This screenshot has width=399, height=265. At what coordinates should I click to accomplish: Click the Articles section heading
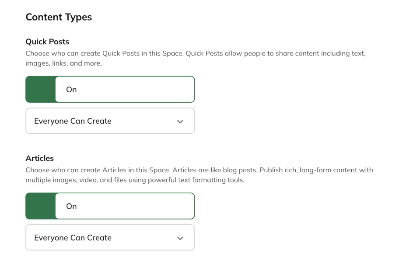pos(40,158)
